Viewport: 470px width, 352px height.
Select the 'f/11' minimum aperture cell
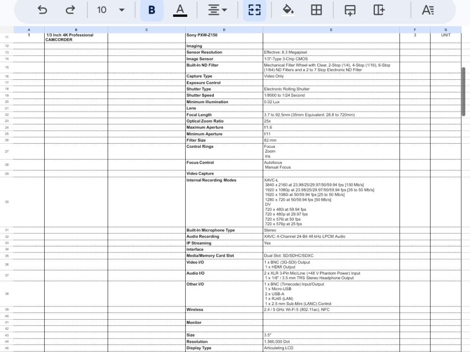pos(331,134)
